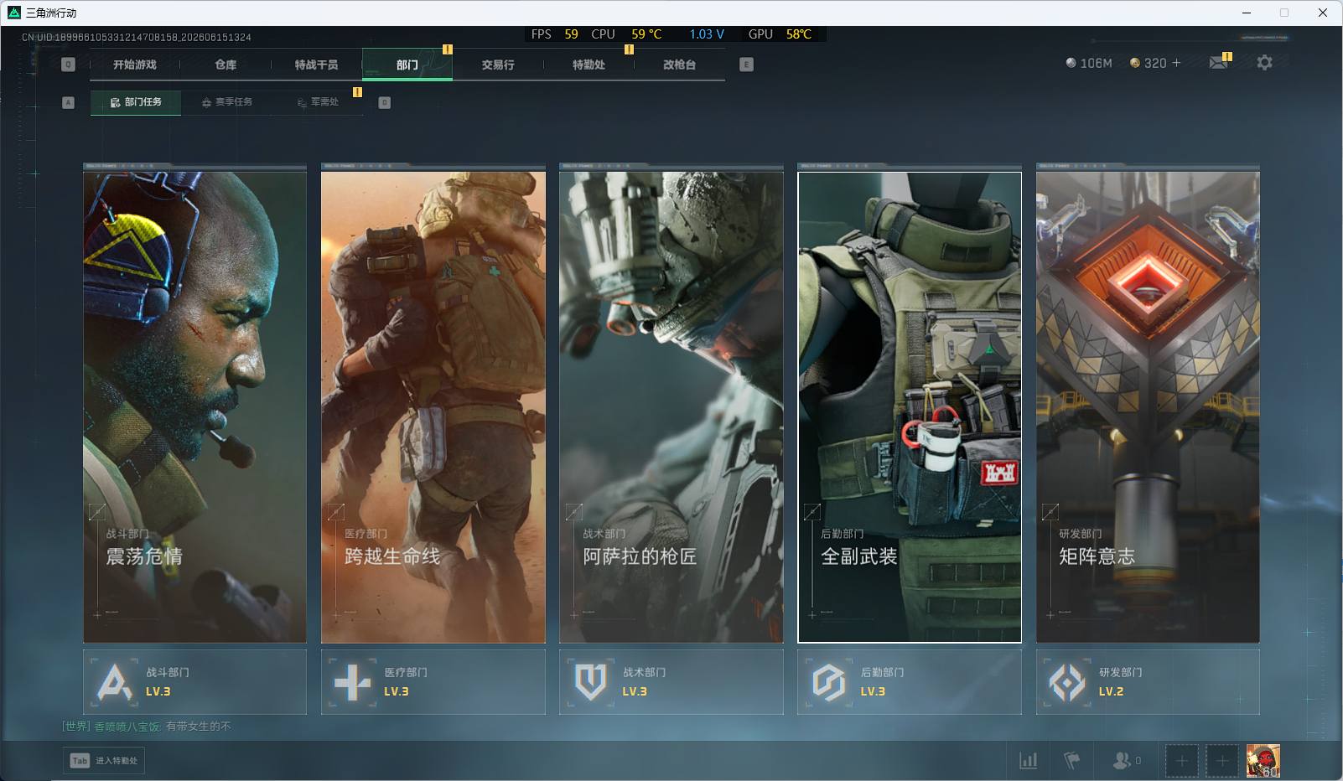Go to the 交易行 tab
Screen dimensions: 1343x781
pyautogui.click(x=498, y=65)
